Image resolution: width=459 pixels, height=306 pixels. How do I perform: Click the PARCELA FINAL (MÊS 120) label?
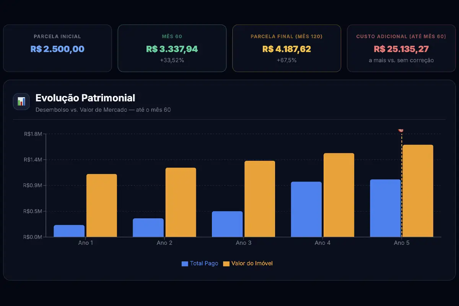point(287,37)
